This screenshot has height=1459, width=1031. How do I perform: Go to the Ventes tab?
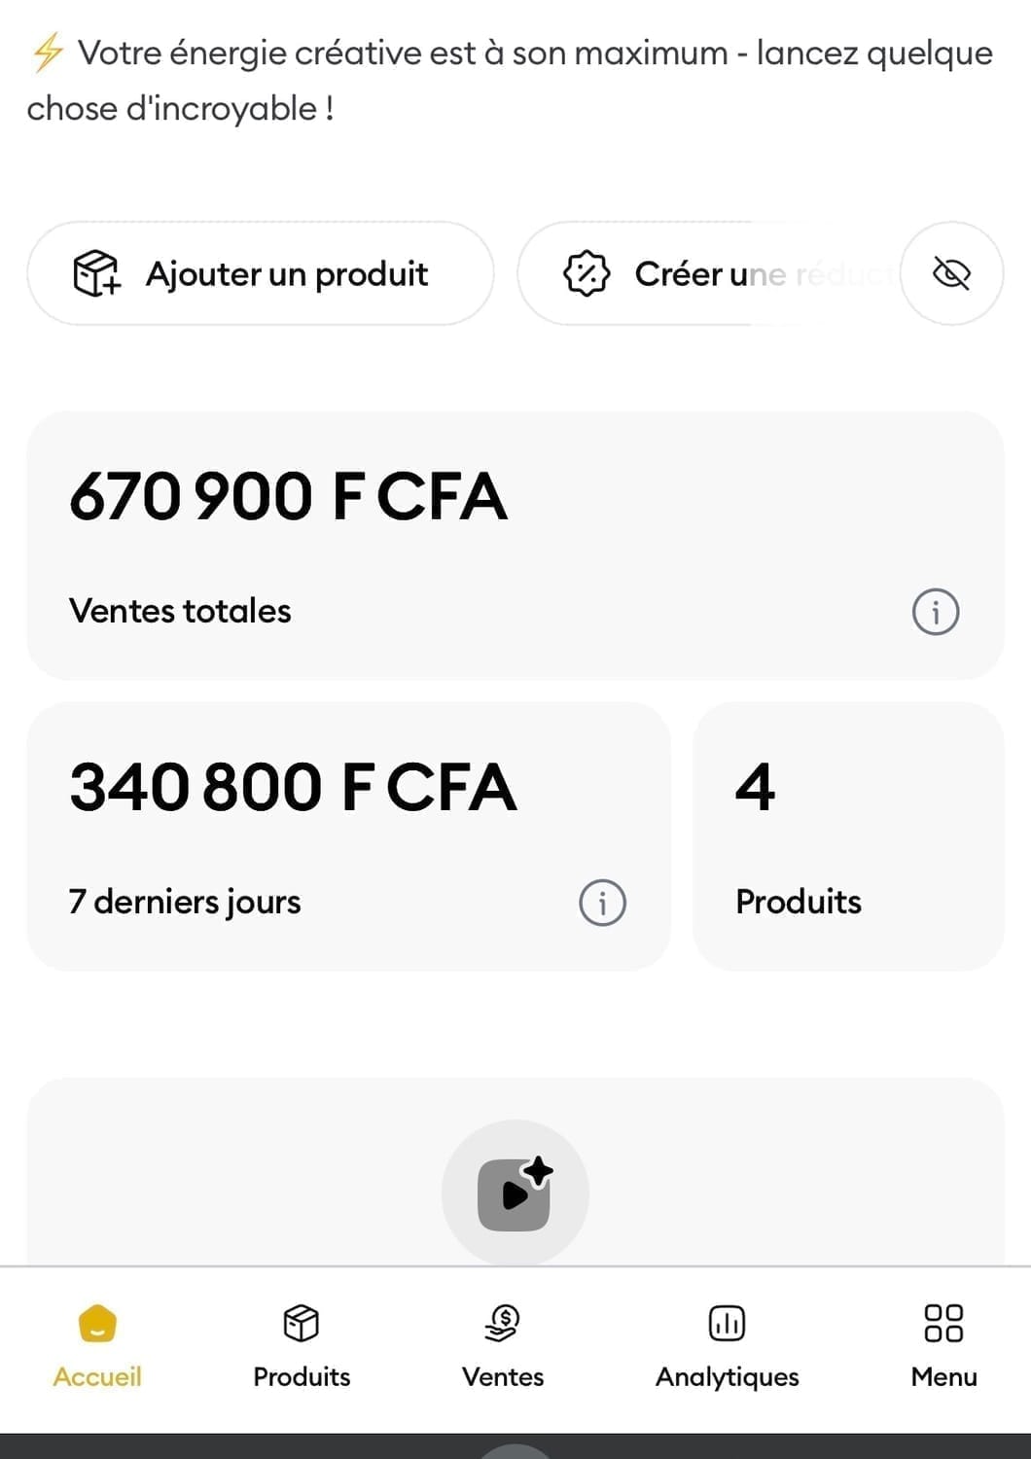click(x=503, y=1347)
